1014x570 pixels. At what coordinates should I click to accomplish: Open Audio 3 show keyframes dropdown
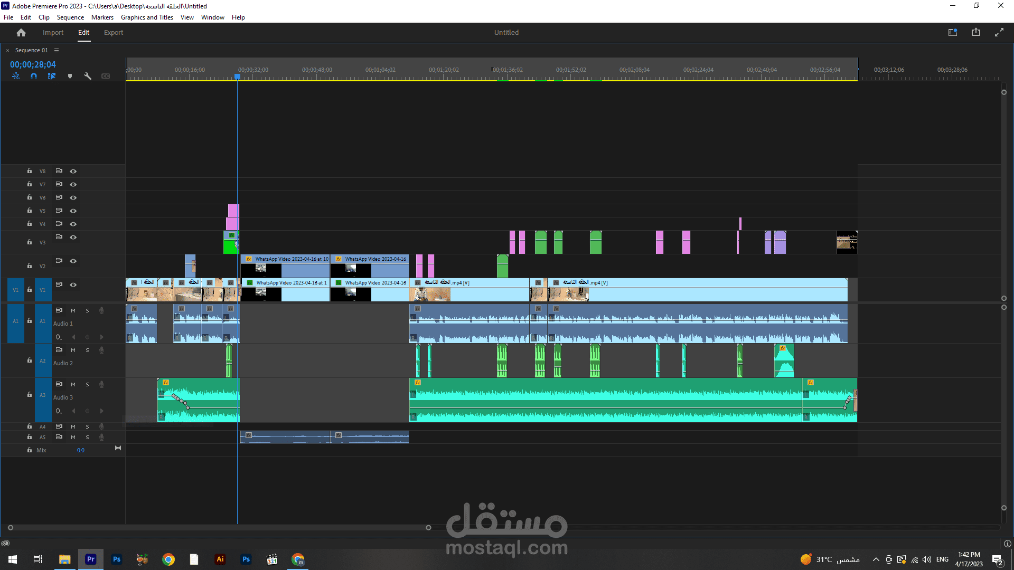click(59, 411)
